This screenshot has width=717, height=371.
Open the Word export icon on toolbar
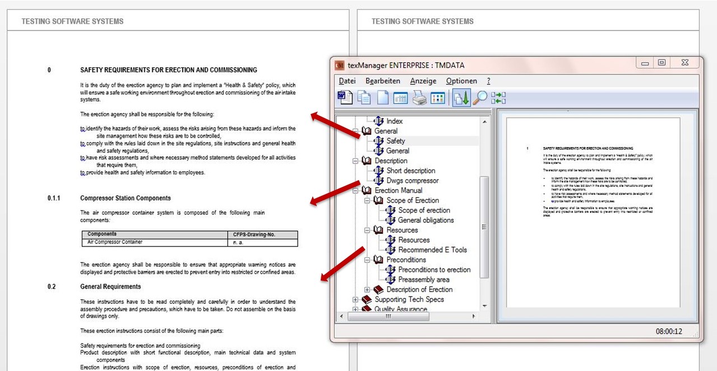346,97
